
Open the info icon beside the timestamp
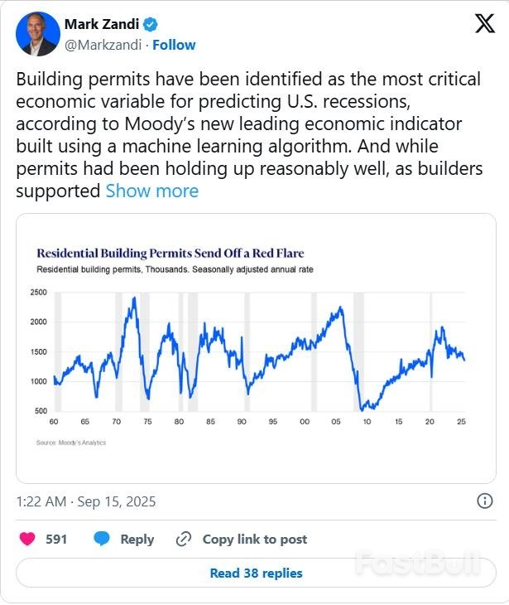[485, 501]
